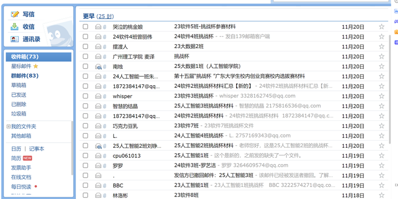Viewport: 398px width, 199px height.
Task: Click the 通讯录 contacts card icon
Action: [x=15, y=39]
